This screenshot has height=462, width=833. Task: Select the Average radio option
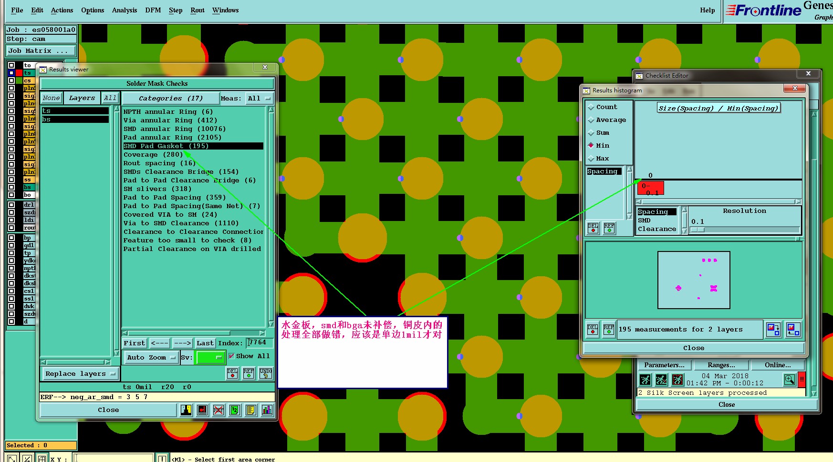click(591, 120)
